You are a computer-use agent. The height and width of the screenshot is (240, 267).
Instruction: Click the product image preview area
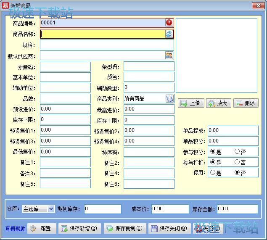pos(216,55)
